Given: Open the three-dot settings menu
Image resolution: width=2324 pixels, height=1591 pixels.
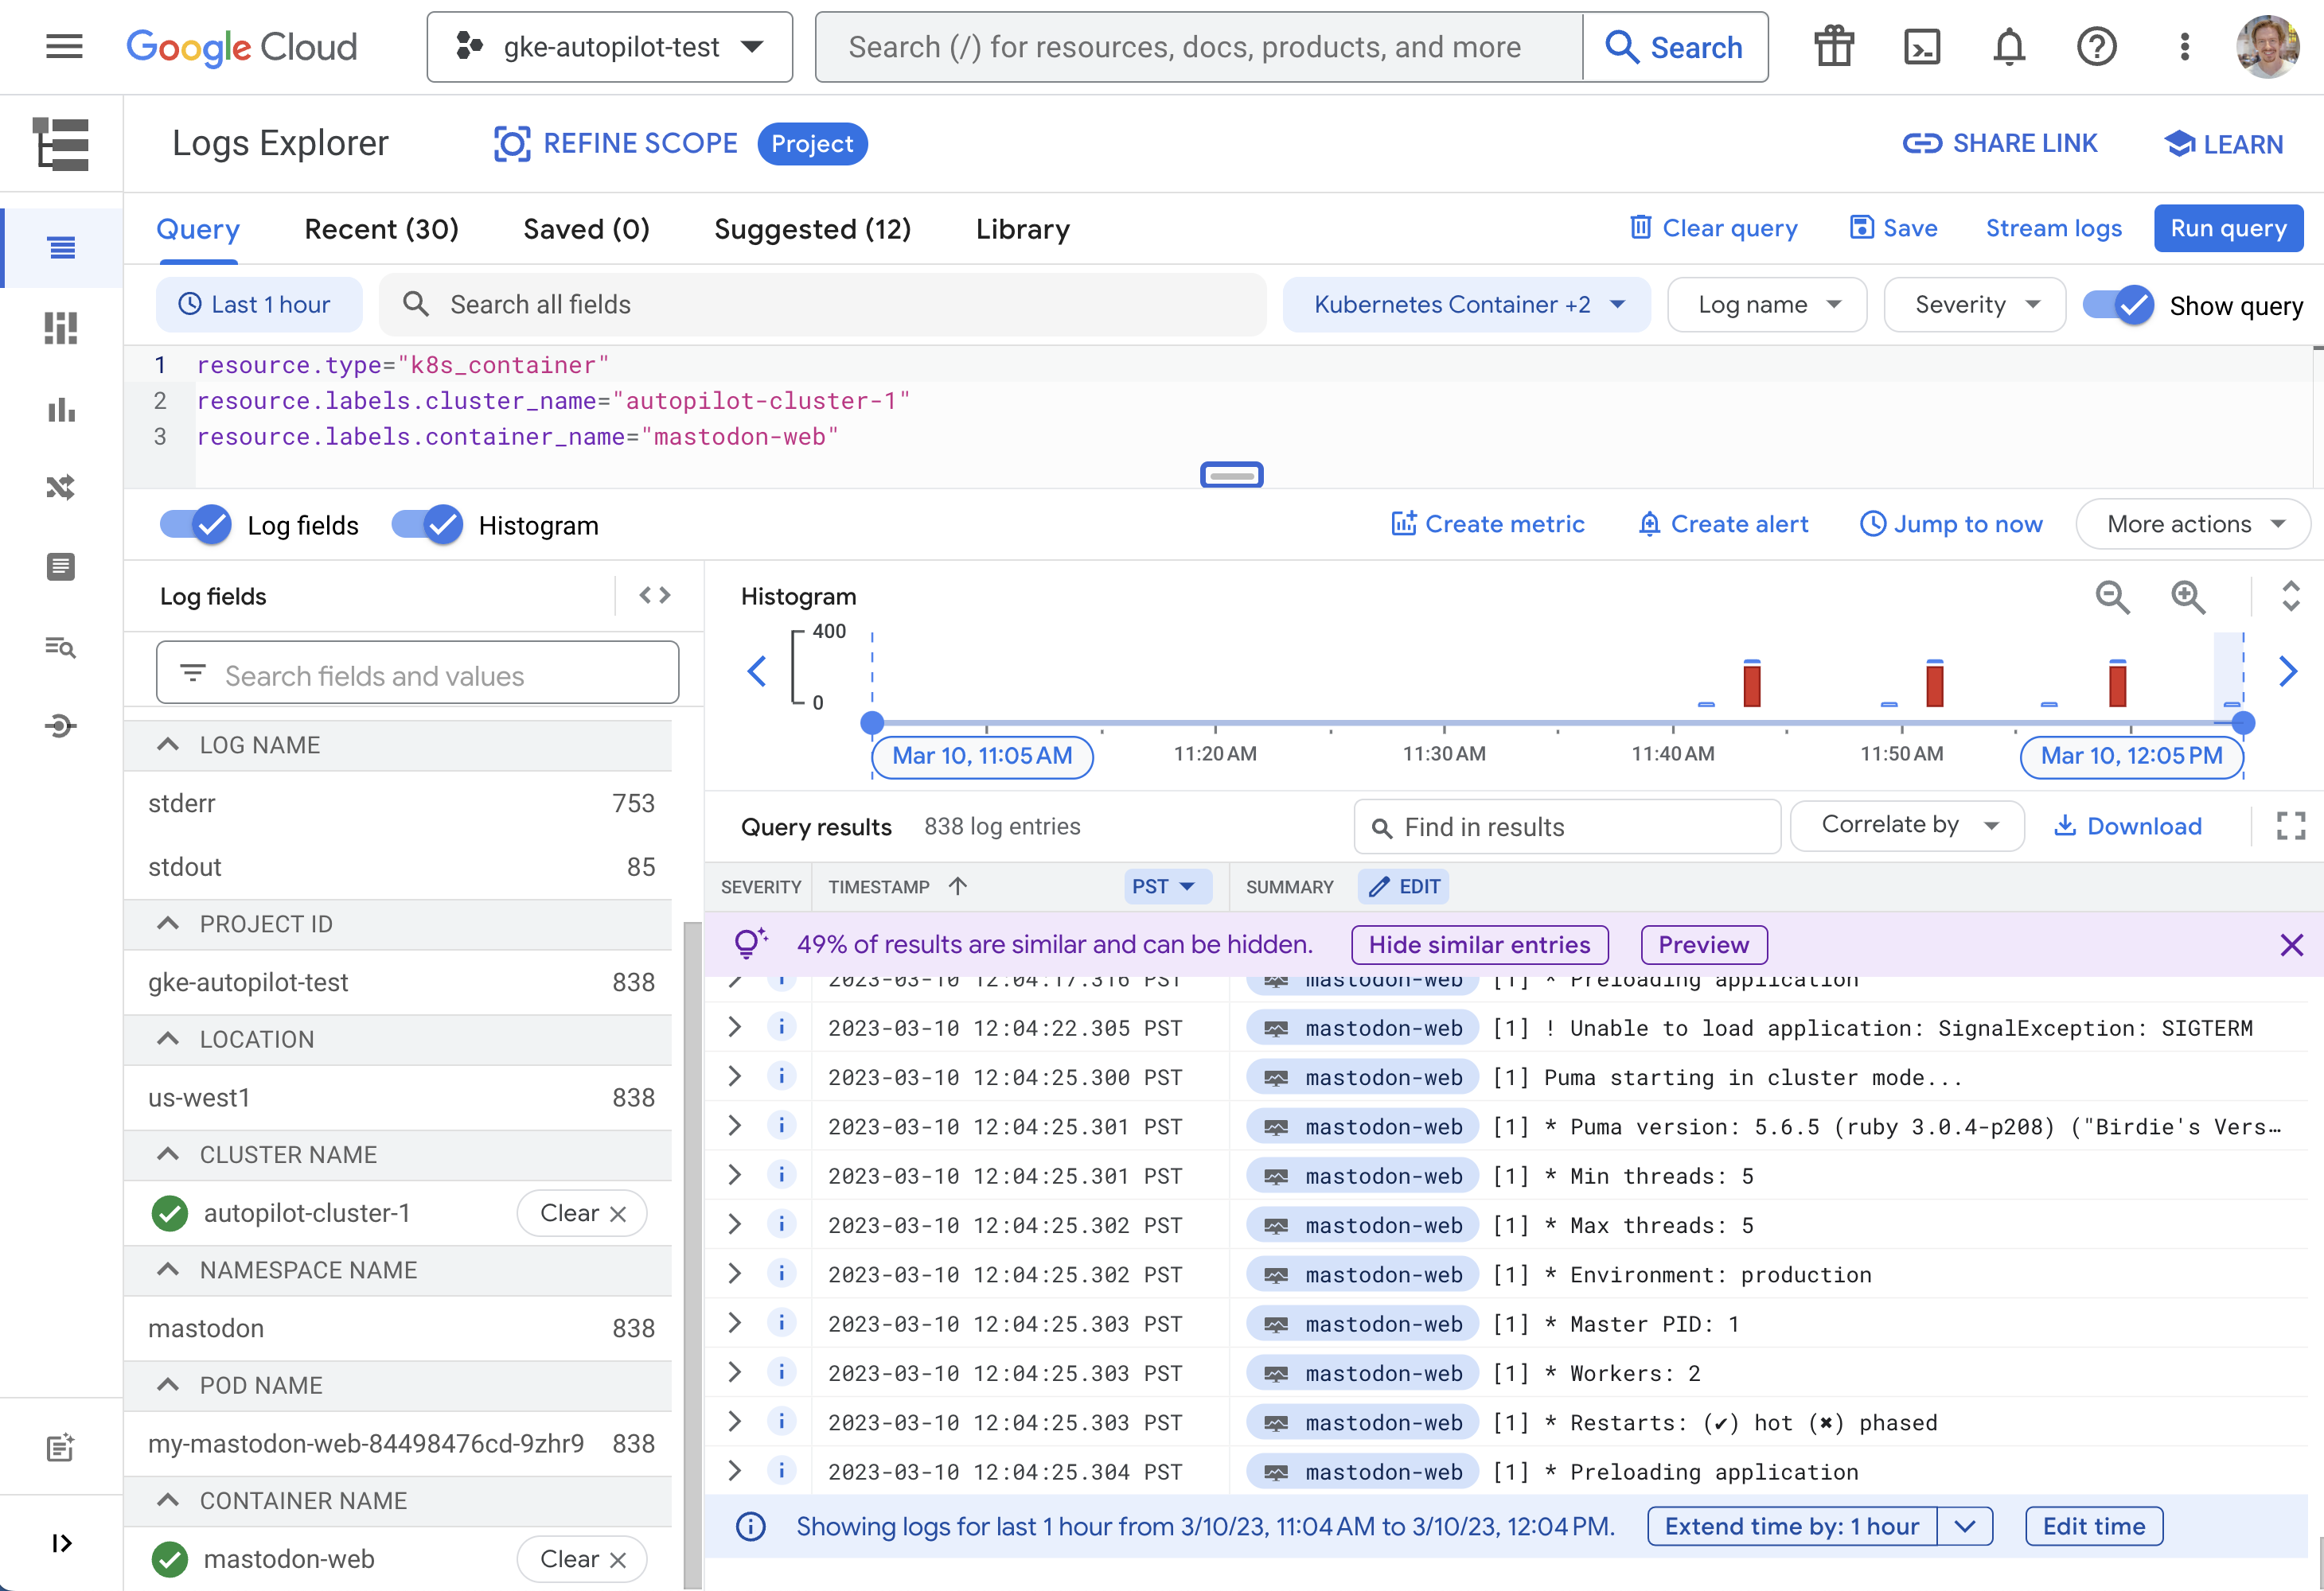Looking at the screenshot, I should [2184, 46].
